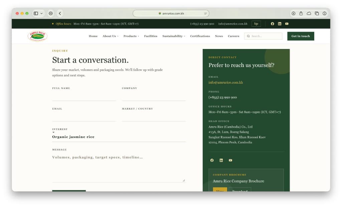
Task: Open the Interest dropdown showing Organic jasmine rice
Action: 119,137
